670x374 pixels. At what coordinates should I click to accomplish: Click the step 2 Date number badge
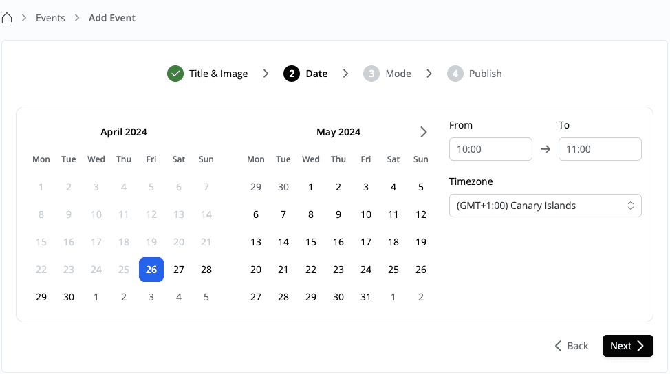point(292,74)
